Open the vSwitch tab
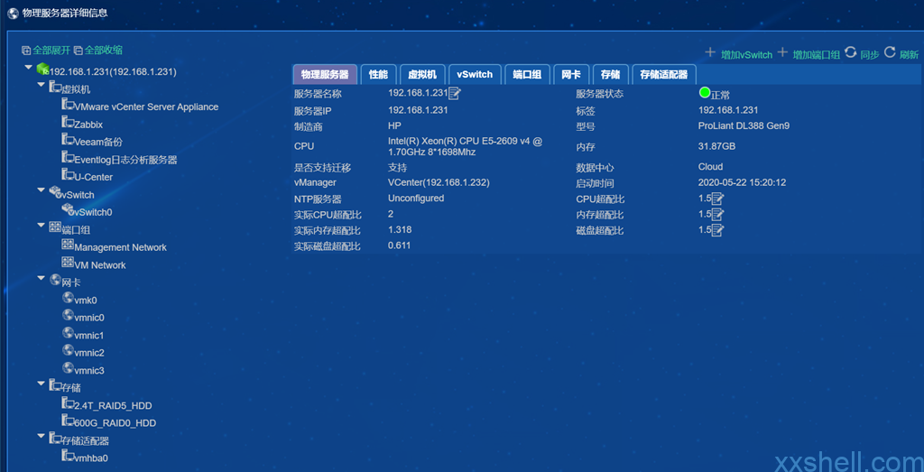Viewport: 924px width, 472px height. (x=475, y=75)
